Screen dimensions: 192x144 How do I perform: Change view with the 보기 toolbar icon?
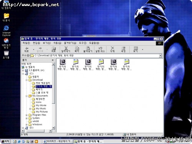[136, 50]
